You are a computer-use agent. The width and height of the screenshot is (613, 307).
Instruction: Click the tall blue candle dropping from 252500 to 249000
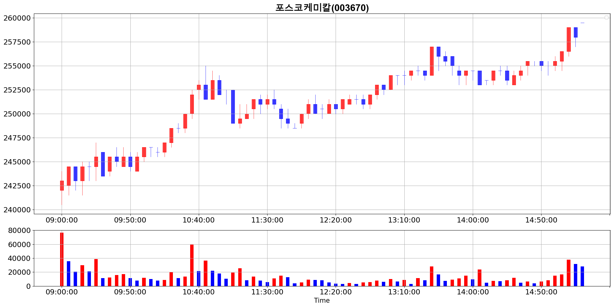click(233, 107)
